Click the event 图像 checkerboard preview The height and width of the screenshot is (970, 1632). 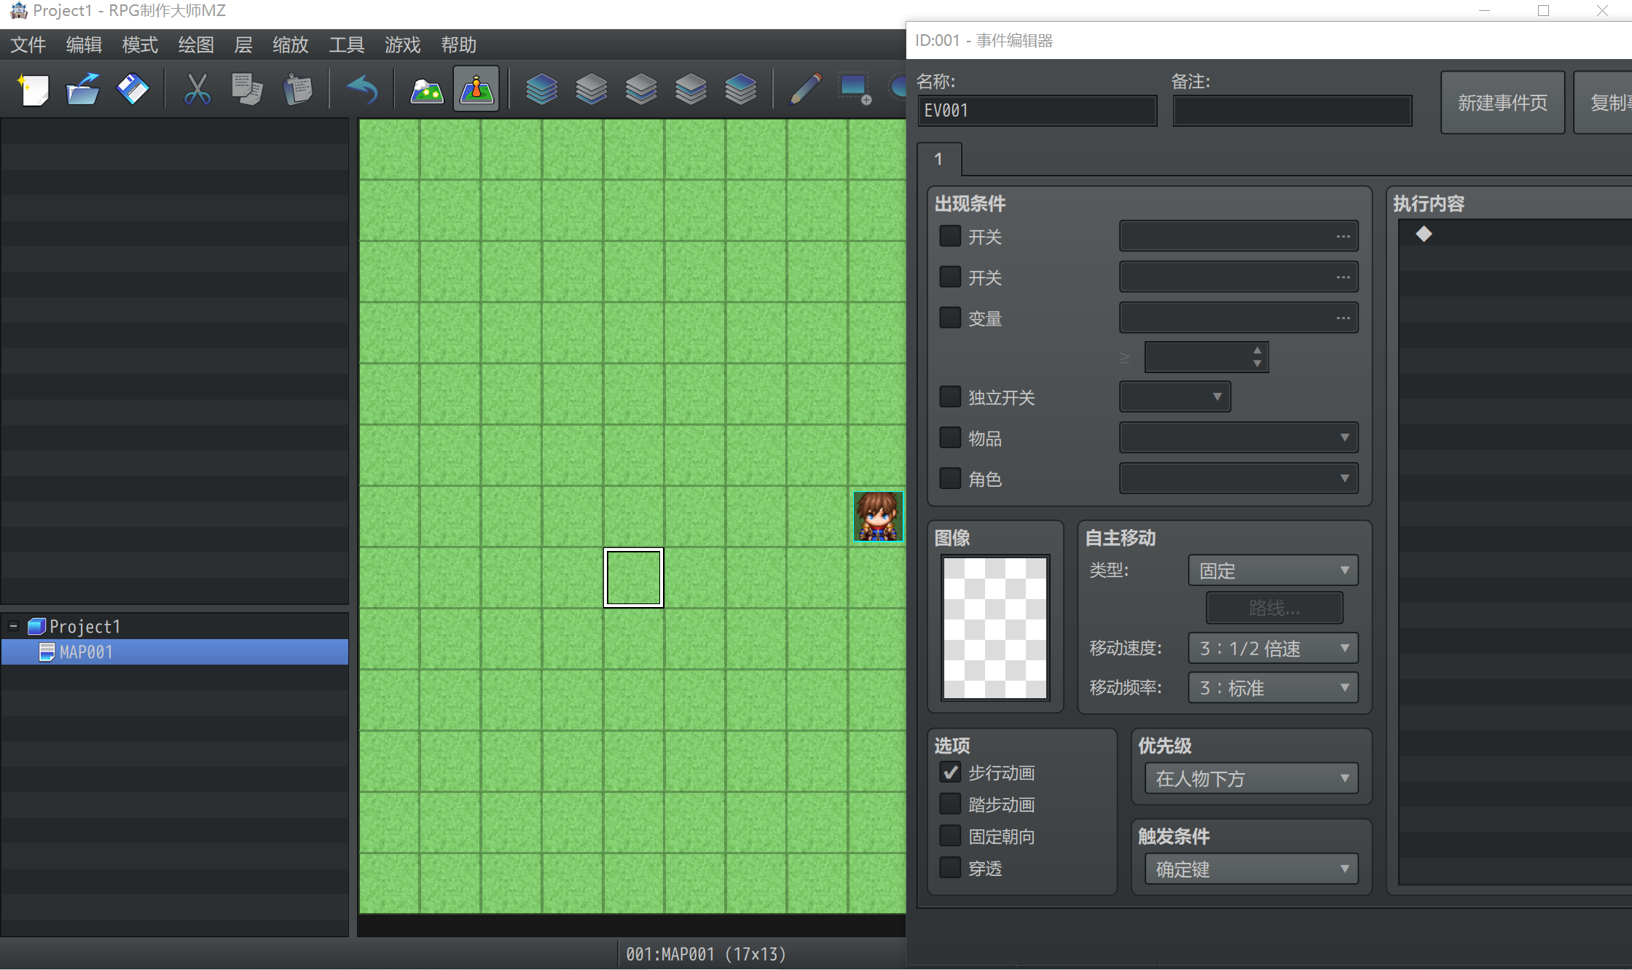(x=994, y=627)
